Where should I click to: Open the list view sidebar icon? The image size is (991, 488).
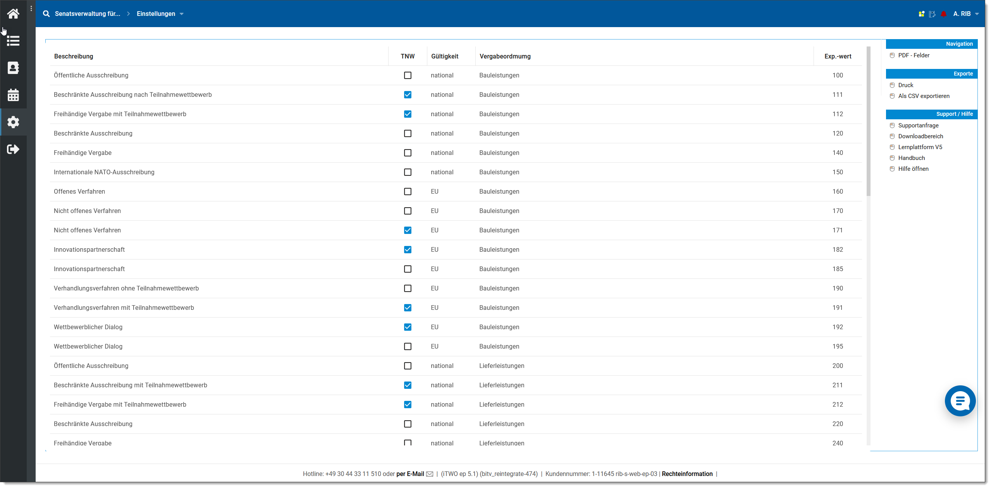click(13, 41)
